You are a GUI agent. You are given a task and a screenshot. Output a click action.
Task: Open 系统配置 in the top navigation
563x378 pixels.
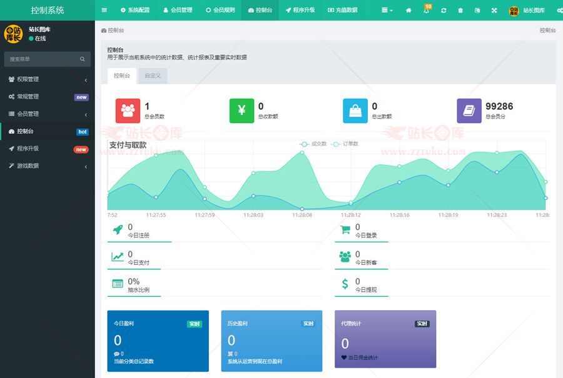134,11
